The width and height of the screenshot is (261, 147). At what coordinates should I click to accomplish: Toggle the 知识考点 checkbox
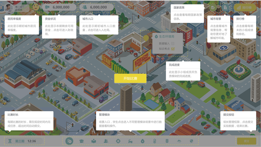173,49
